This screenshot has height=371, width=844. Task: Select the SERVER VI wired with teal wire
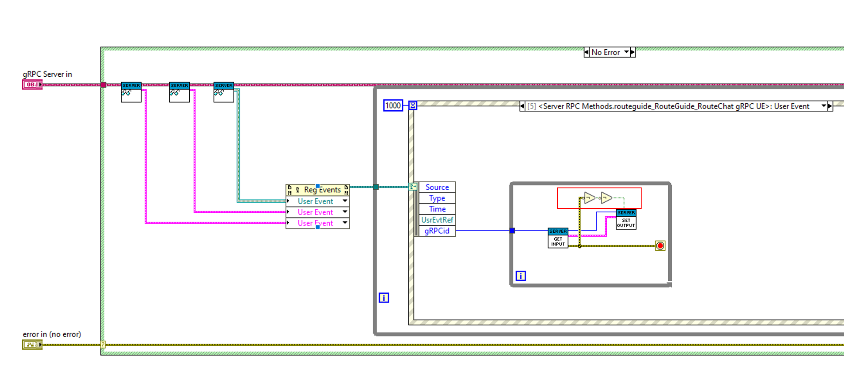[x=224, y=92]
